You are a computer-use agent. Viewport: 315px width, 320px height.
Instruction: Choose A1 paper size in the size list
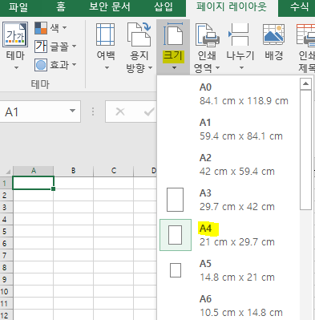point(228,130)
